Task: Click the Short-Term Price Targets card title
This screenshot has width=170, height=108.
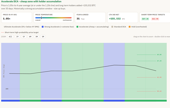Action: [x=153, y=15]
